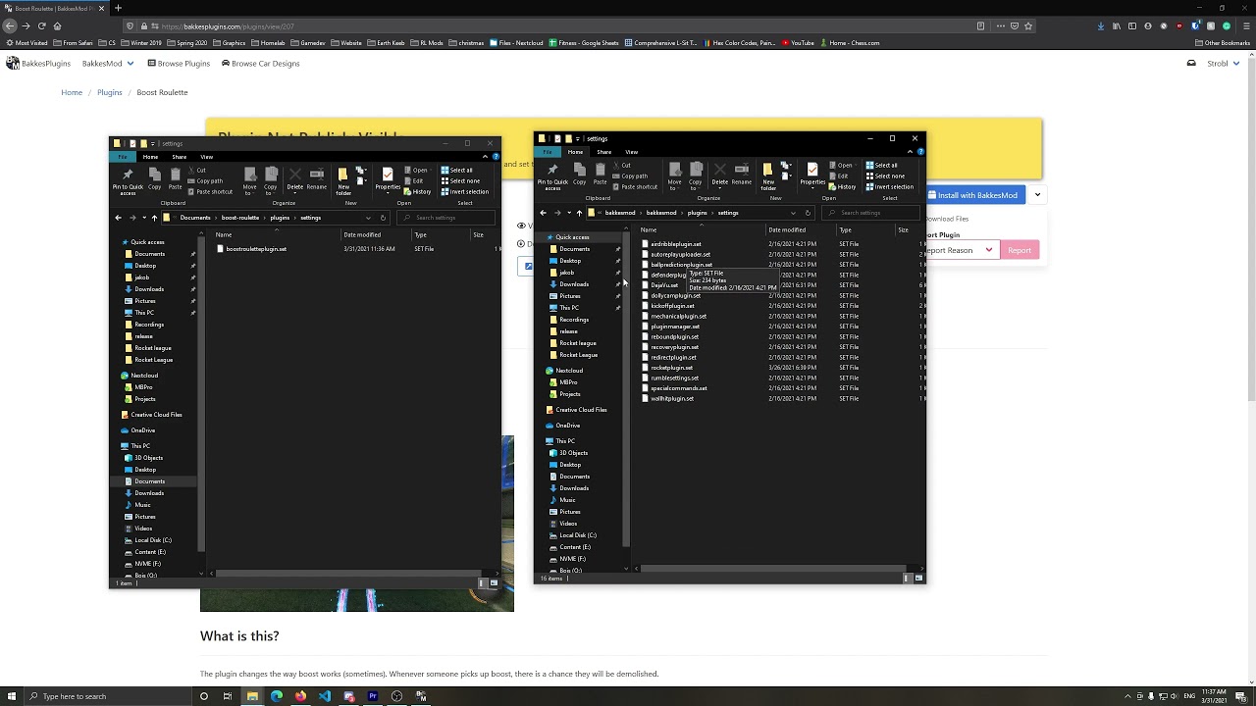Open Share tab in right Explorer window
1256x706 pixels.
click(604, 152)
